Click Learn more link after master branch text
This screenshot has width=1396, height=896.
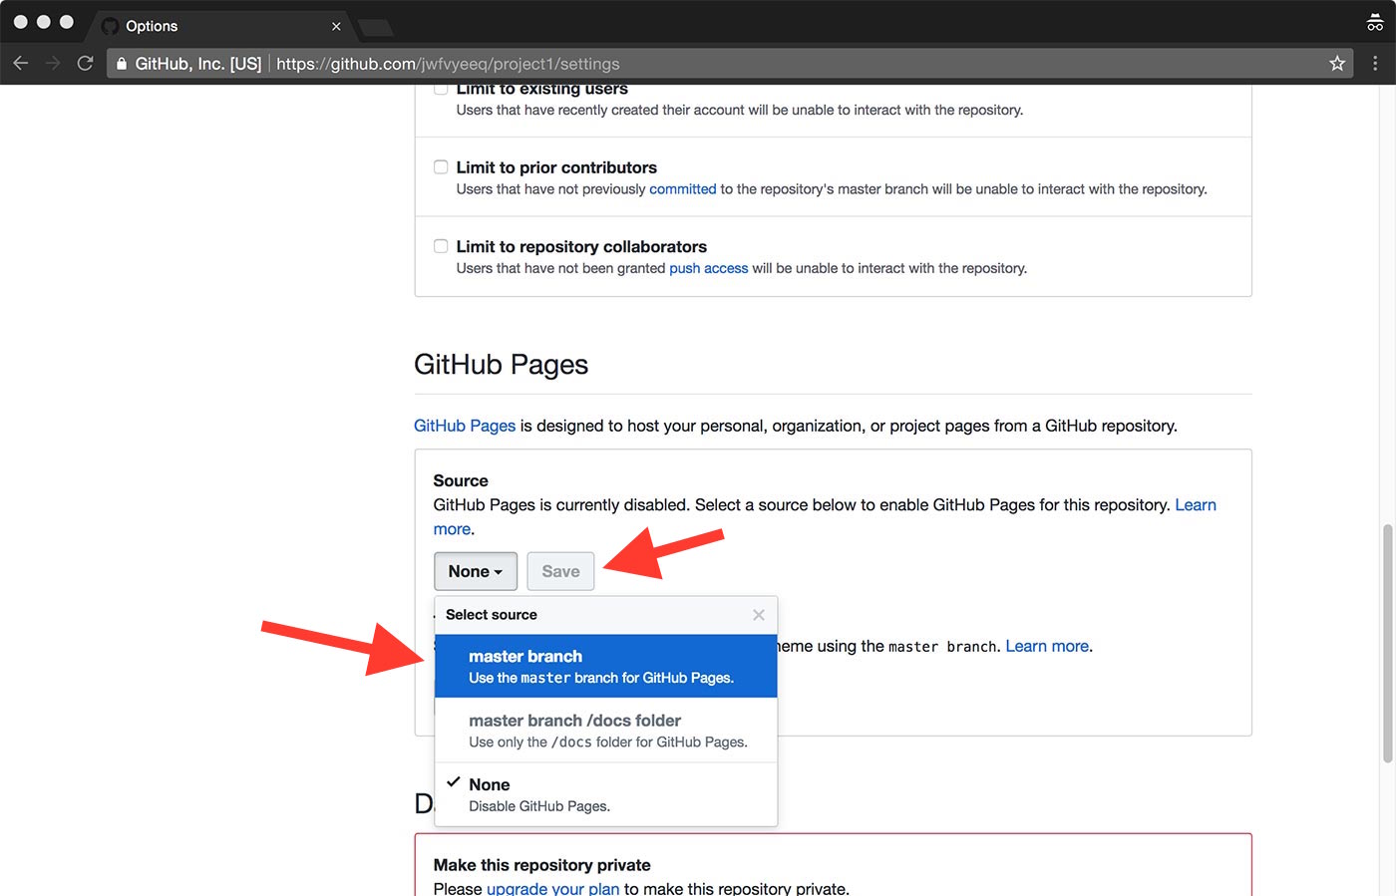(1047, 646)
